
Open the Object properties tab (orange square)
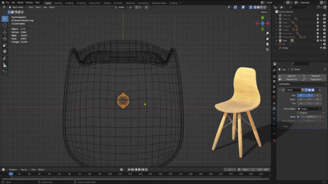pyautogui.click(x=274, y=103)
